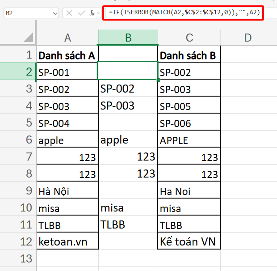Select cell C9 containing Ha Noi
Image resolution: width=277 pixels, height=271 pixels.
coord(189,190)
